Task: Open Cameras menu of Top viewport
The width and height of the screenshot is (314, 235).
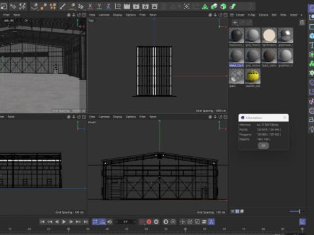Action: coord(104,15)
